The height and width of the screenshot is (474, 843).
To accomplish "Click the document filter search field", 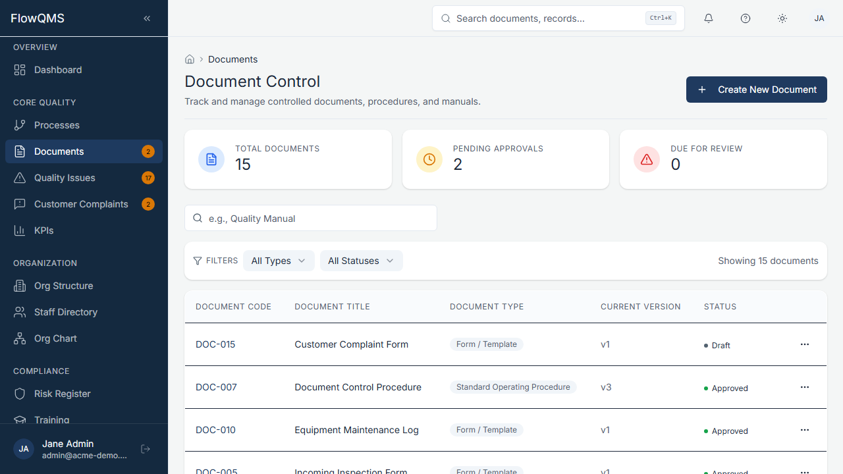I will click(x=311, y=218).
